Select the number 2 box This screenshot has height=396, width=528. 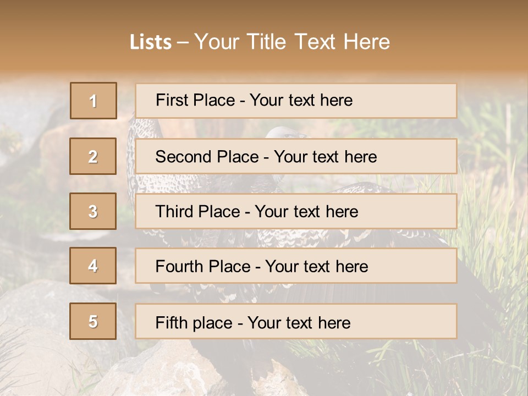pos(93,156)
